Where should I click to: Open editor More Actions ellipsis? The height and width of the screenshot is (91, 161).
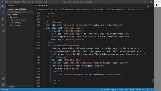[151, 6]
